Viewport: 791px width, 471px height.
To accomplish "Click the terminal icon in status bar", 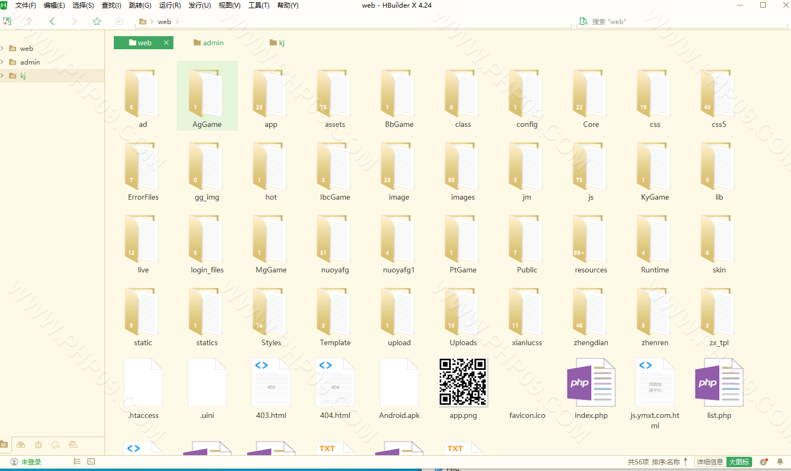I will pyautogui.click(x=91, y=462).
